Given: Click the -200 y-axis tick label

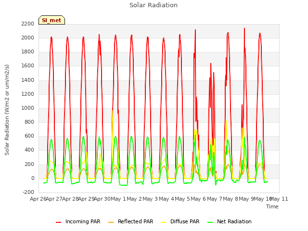Looking at the screenshot, I should [28, 192].
